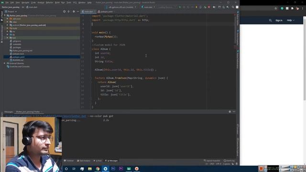Open the File menu
The height and width of the screenshot is (172, 306).
7,2
